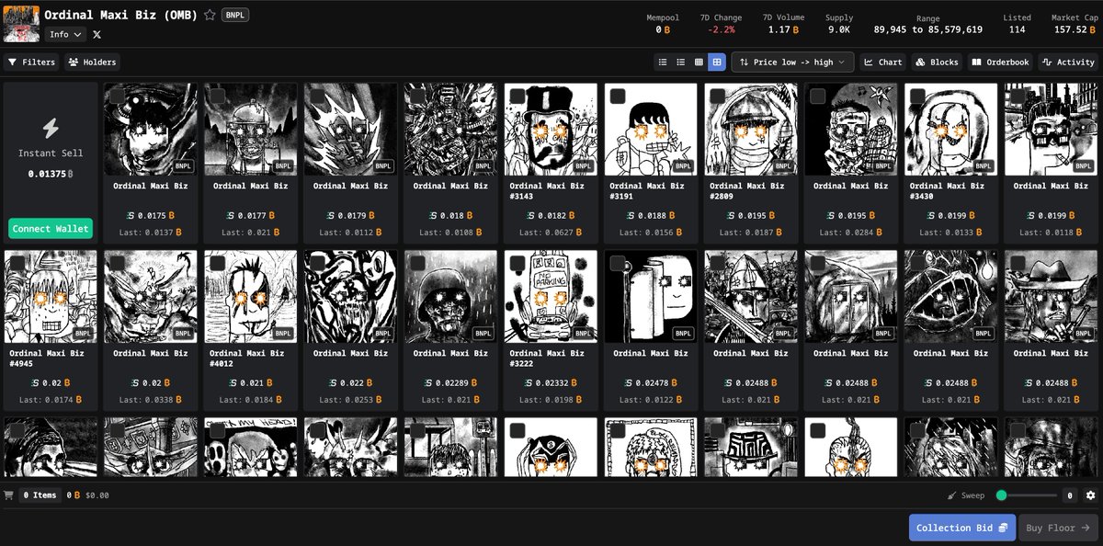Click the BNPL badge on card #2809
Image resolution: width=1103 pixels, height=546 pixels.
(783, 166)
